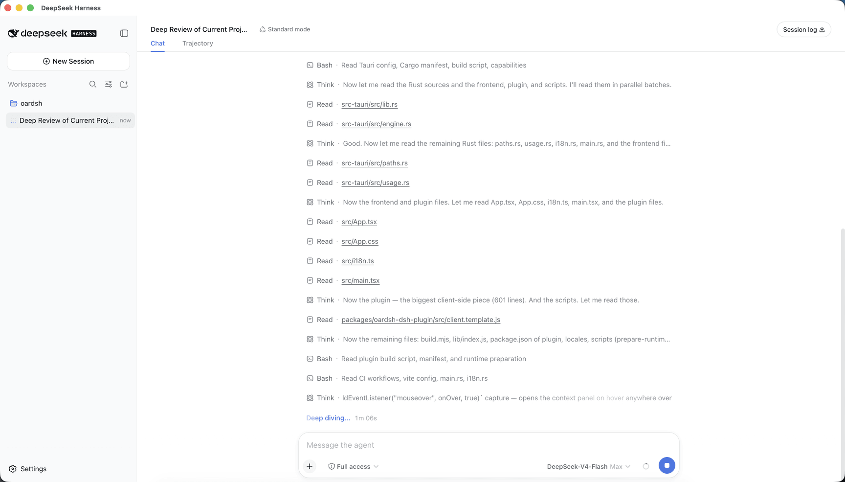Open the src/App.css file link
The width and height of the screenshot is (845, 482).
tap(360, 241)
